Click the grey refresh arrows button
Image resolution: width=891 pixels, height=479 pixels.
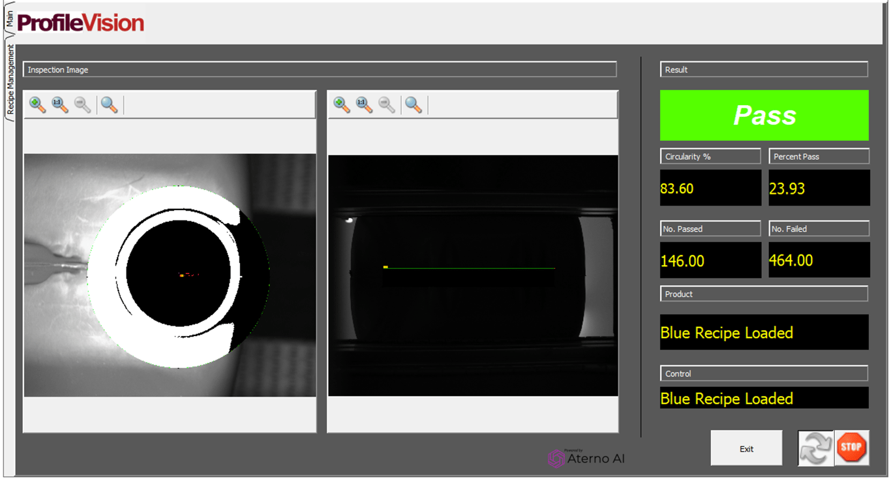click(815, 448)
